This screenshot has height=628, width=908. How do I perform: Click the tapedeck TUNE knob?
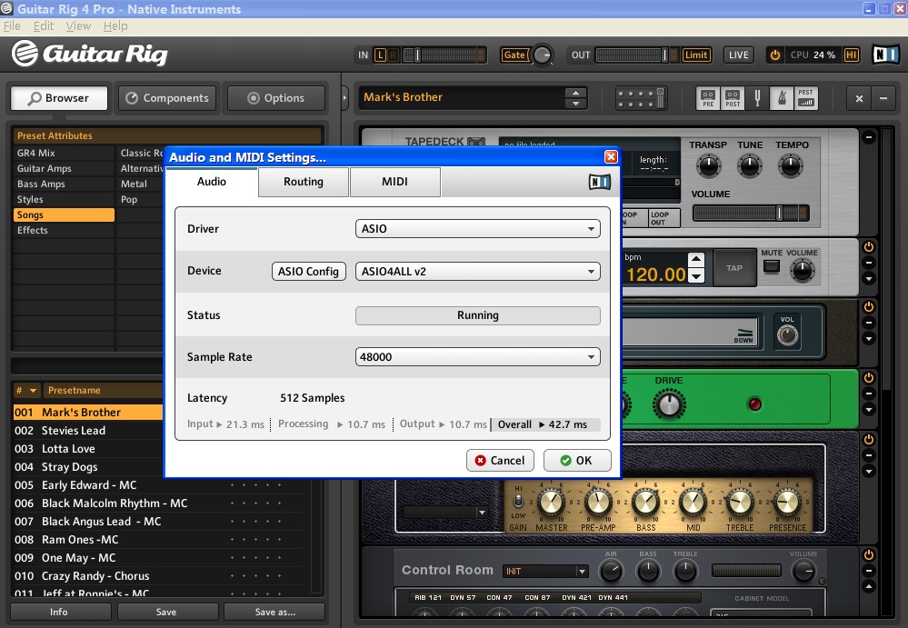click(x=750, y=166)
